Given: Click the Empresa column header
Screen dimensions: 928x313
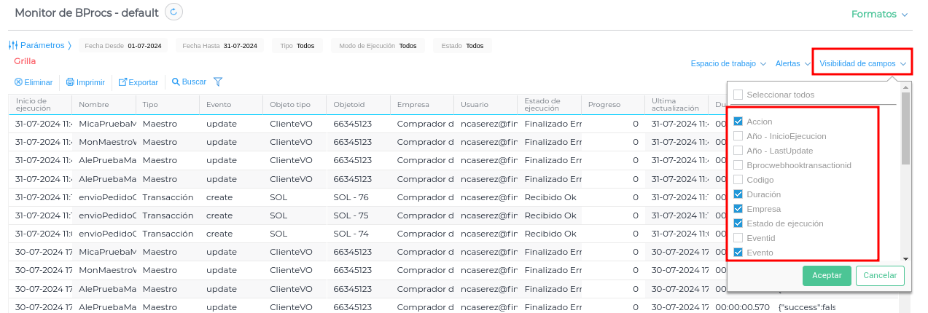Looking at the screenshot, I should [x=422, y=105].
